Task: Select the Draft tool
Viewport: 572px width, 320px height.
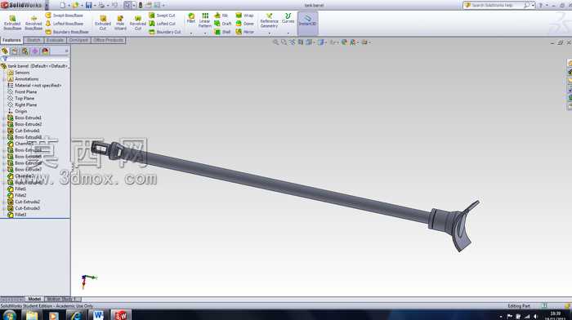Action: pyautogui.click(x=222, y=24)
